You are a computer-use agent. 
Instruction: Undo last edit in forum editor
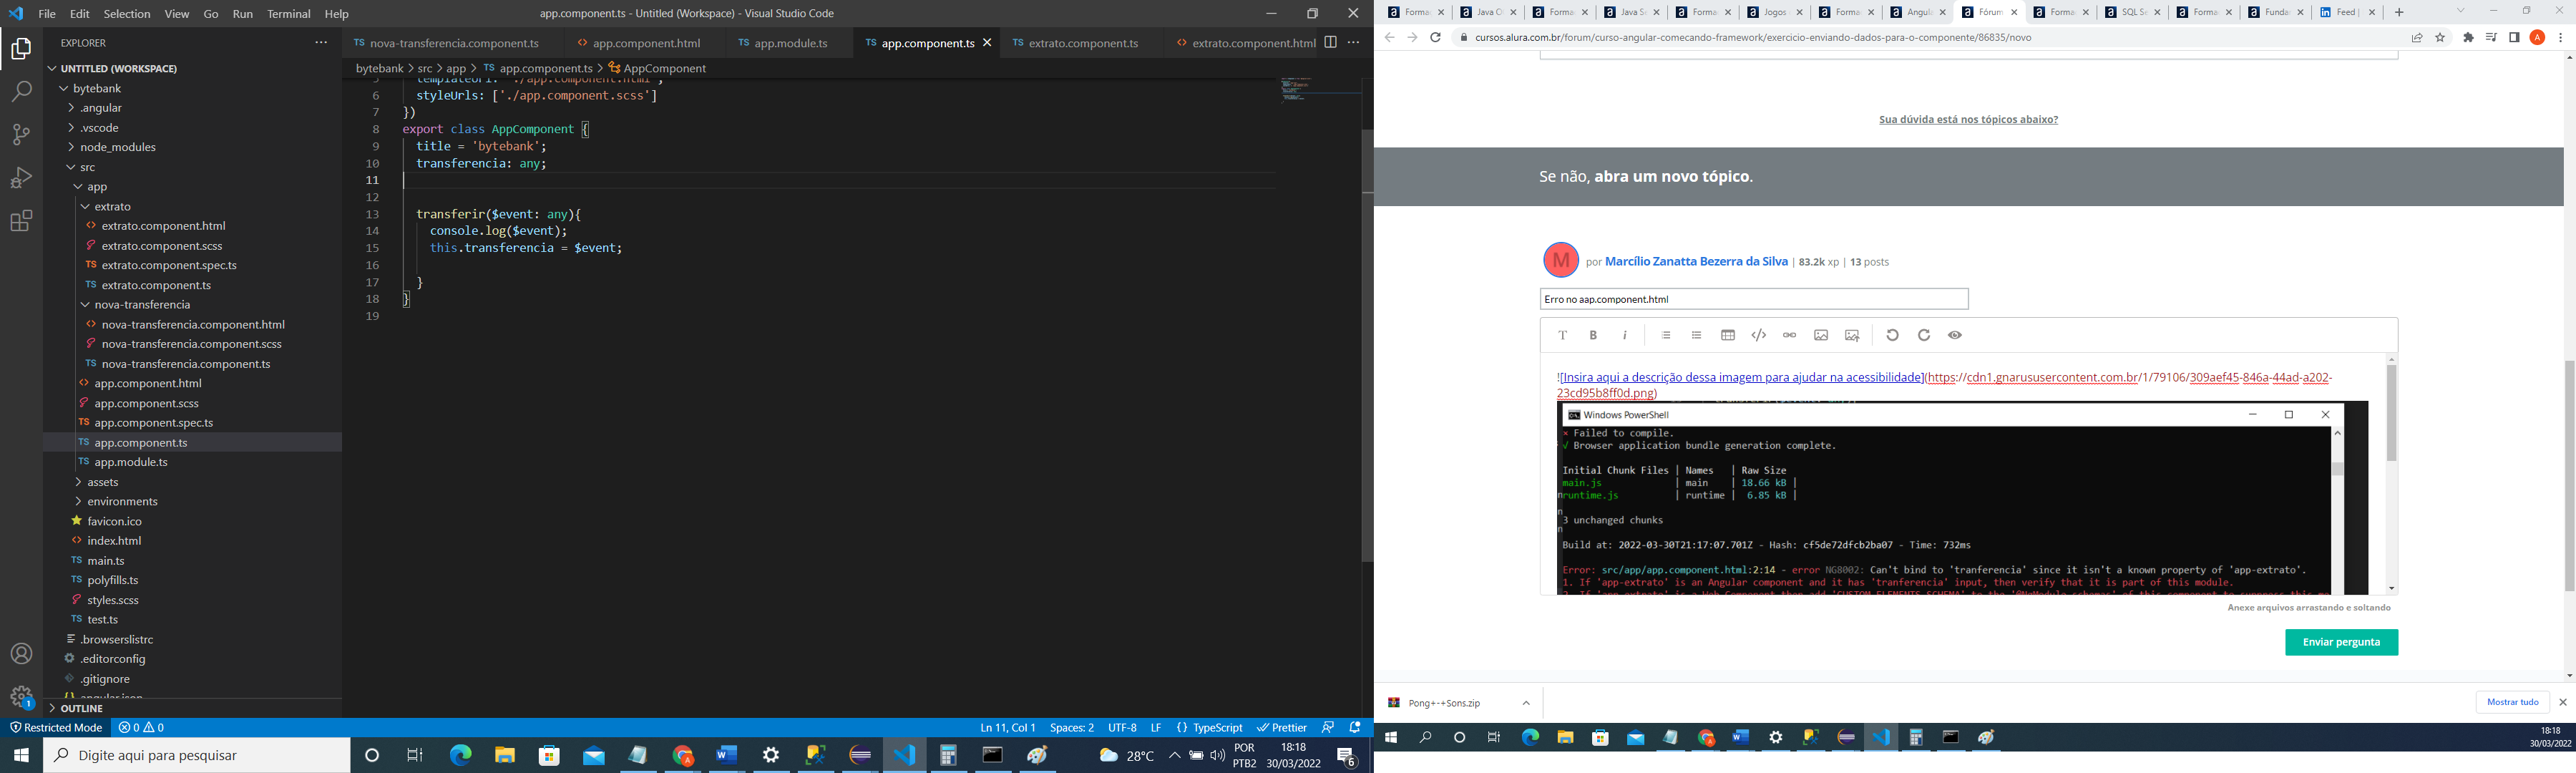tap(1892, 335)
